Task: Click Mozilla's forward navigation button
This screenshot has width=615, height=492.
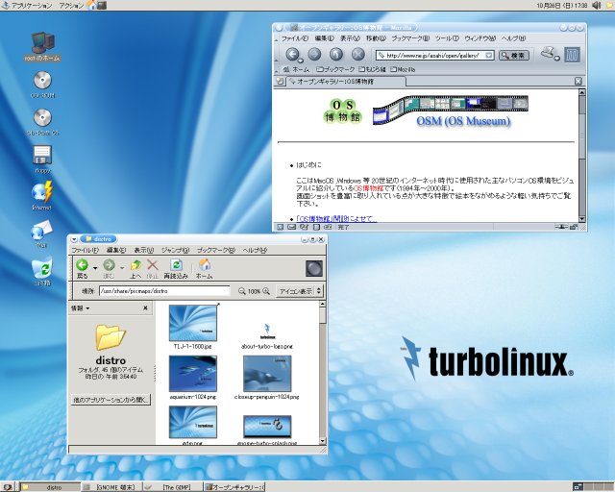Action: pyautogui.click(x=314, y=54)
